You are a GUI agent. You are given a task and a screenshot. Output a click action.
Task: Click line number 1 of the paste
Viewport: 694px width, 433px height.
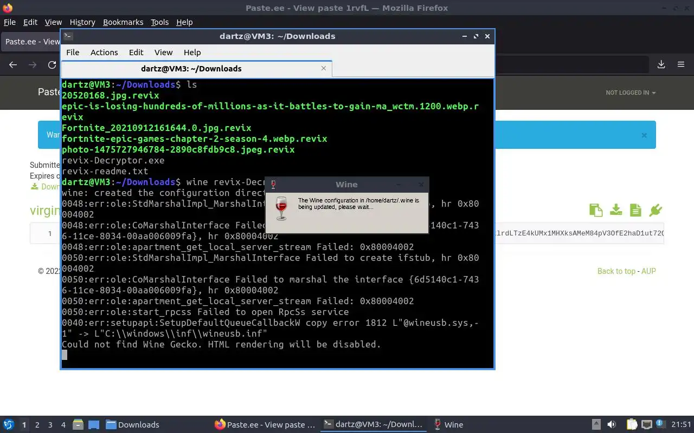coord(50,233)
